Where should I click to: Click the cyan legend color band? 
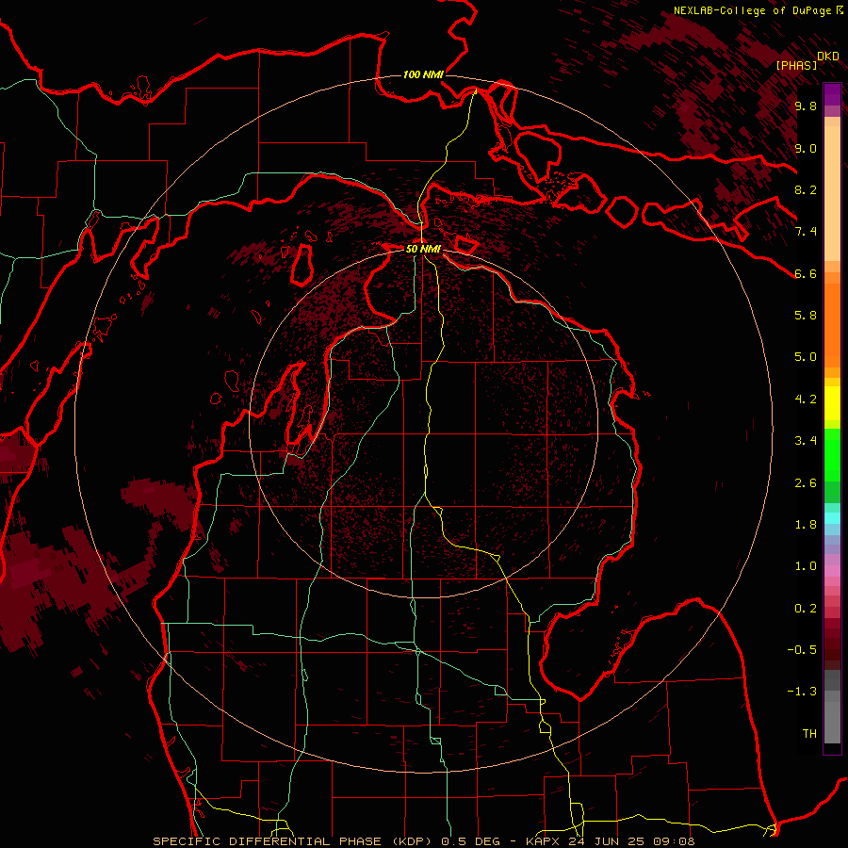(832, 517)
